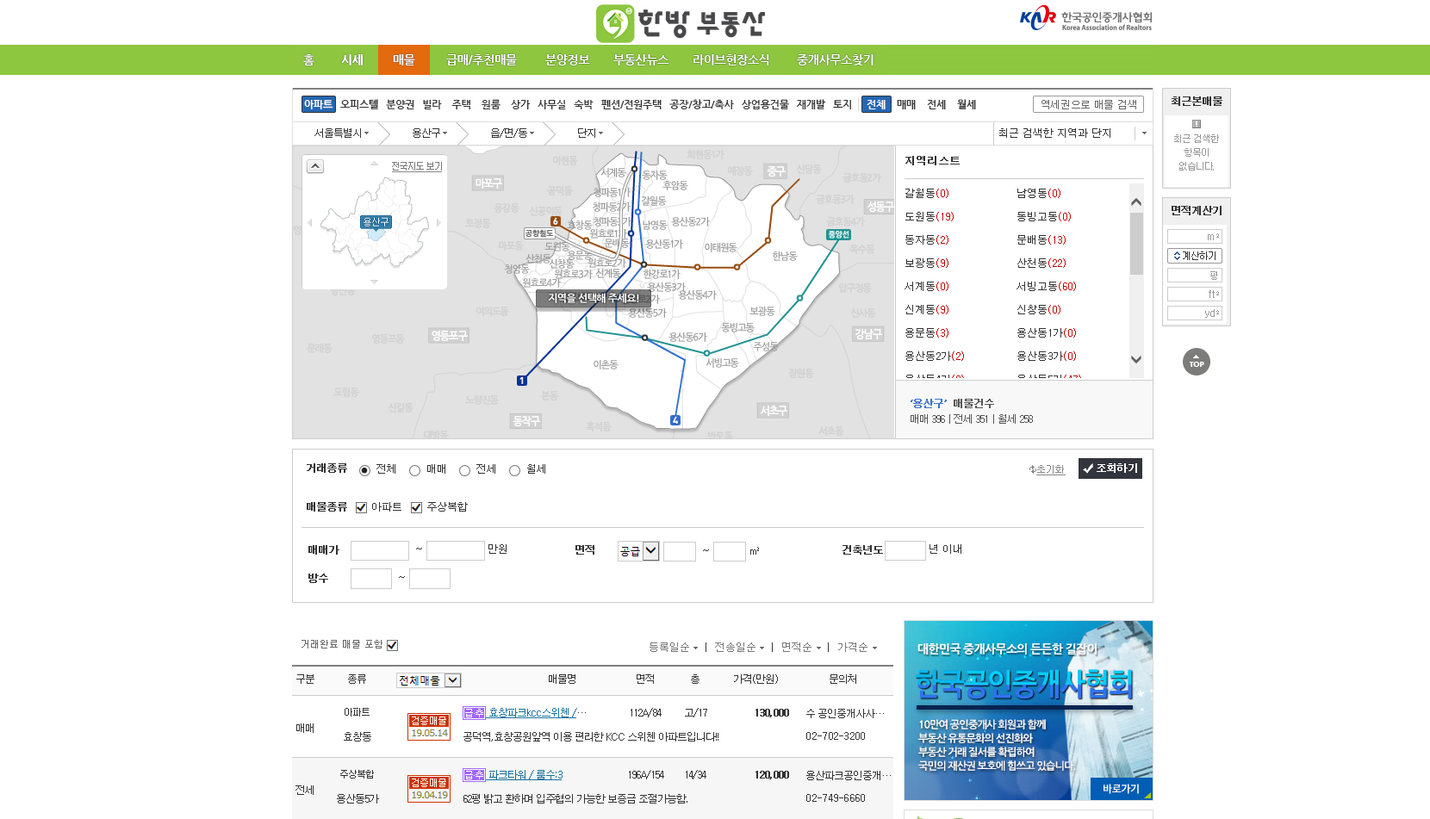Click subway line 6 marker on the map
This screenshot has width=1430, height=819.
click(x=556, y=221)
